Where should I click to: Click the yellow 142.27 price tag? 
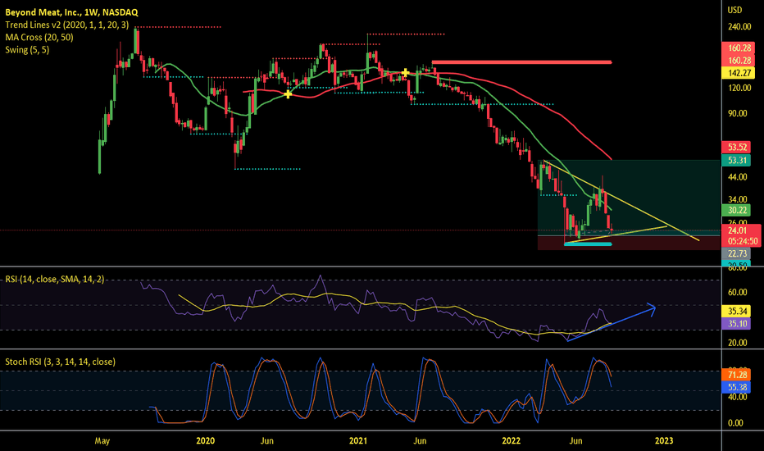click(738, 73)
